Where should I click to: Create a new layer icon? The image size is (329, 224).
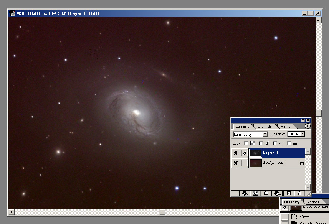289,193
